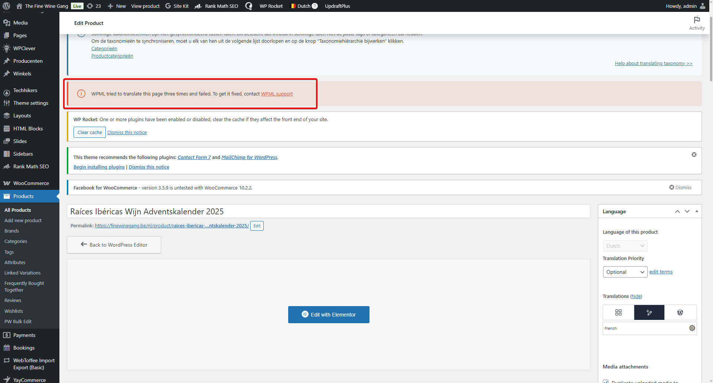Open the WPML support link
Viewport: 713px width, 383px height.
(x=277, y=94)
